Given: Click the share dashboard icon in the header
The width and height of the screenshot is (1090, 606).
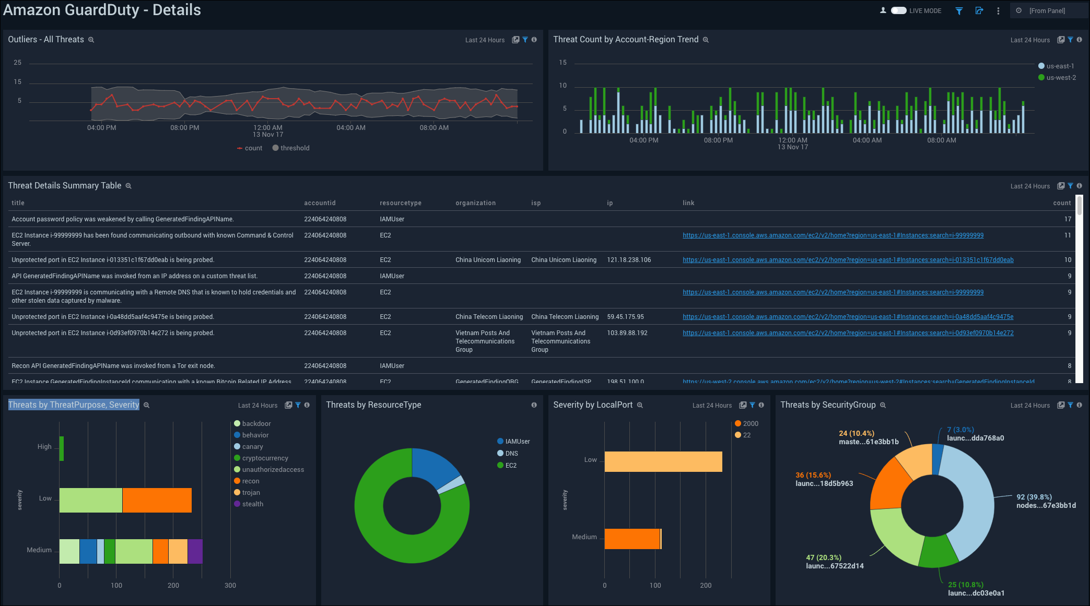Looking at the screenshot, I should 979,10.
